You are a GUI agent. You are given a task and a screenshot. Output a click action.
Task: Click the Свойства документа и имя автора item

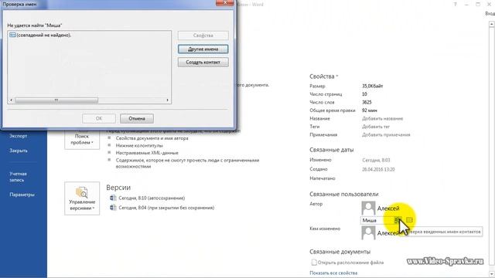pyautogui.click(x=152, y=138)
